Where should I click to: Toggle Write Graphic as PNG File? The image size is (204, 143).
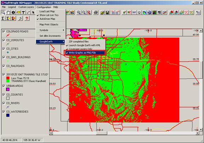85,53
